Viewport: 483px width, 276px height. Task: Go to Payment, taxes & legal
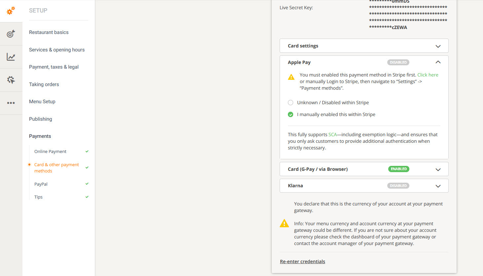[x=54, y=67]
